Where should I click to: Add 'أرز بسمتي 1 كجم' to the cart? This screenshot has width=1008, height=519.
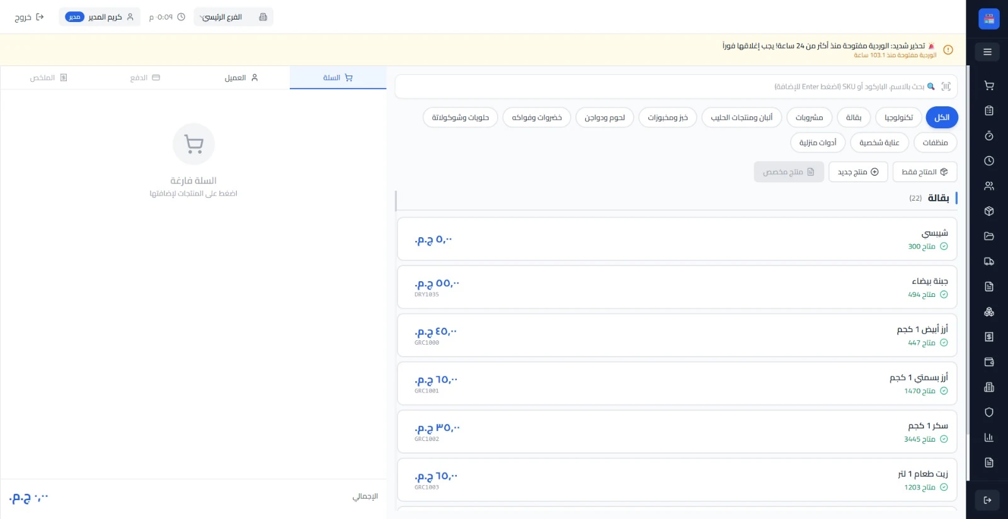click(x=677, y=383)
